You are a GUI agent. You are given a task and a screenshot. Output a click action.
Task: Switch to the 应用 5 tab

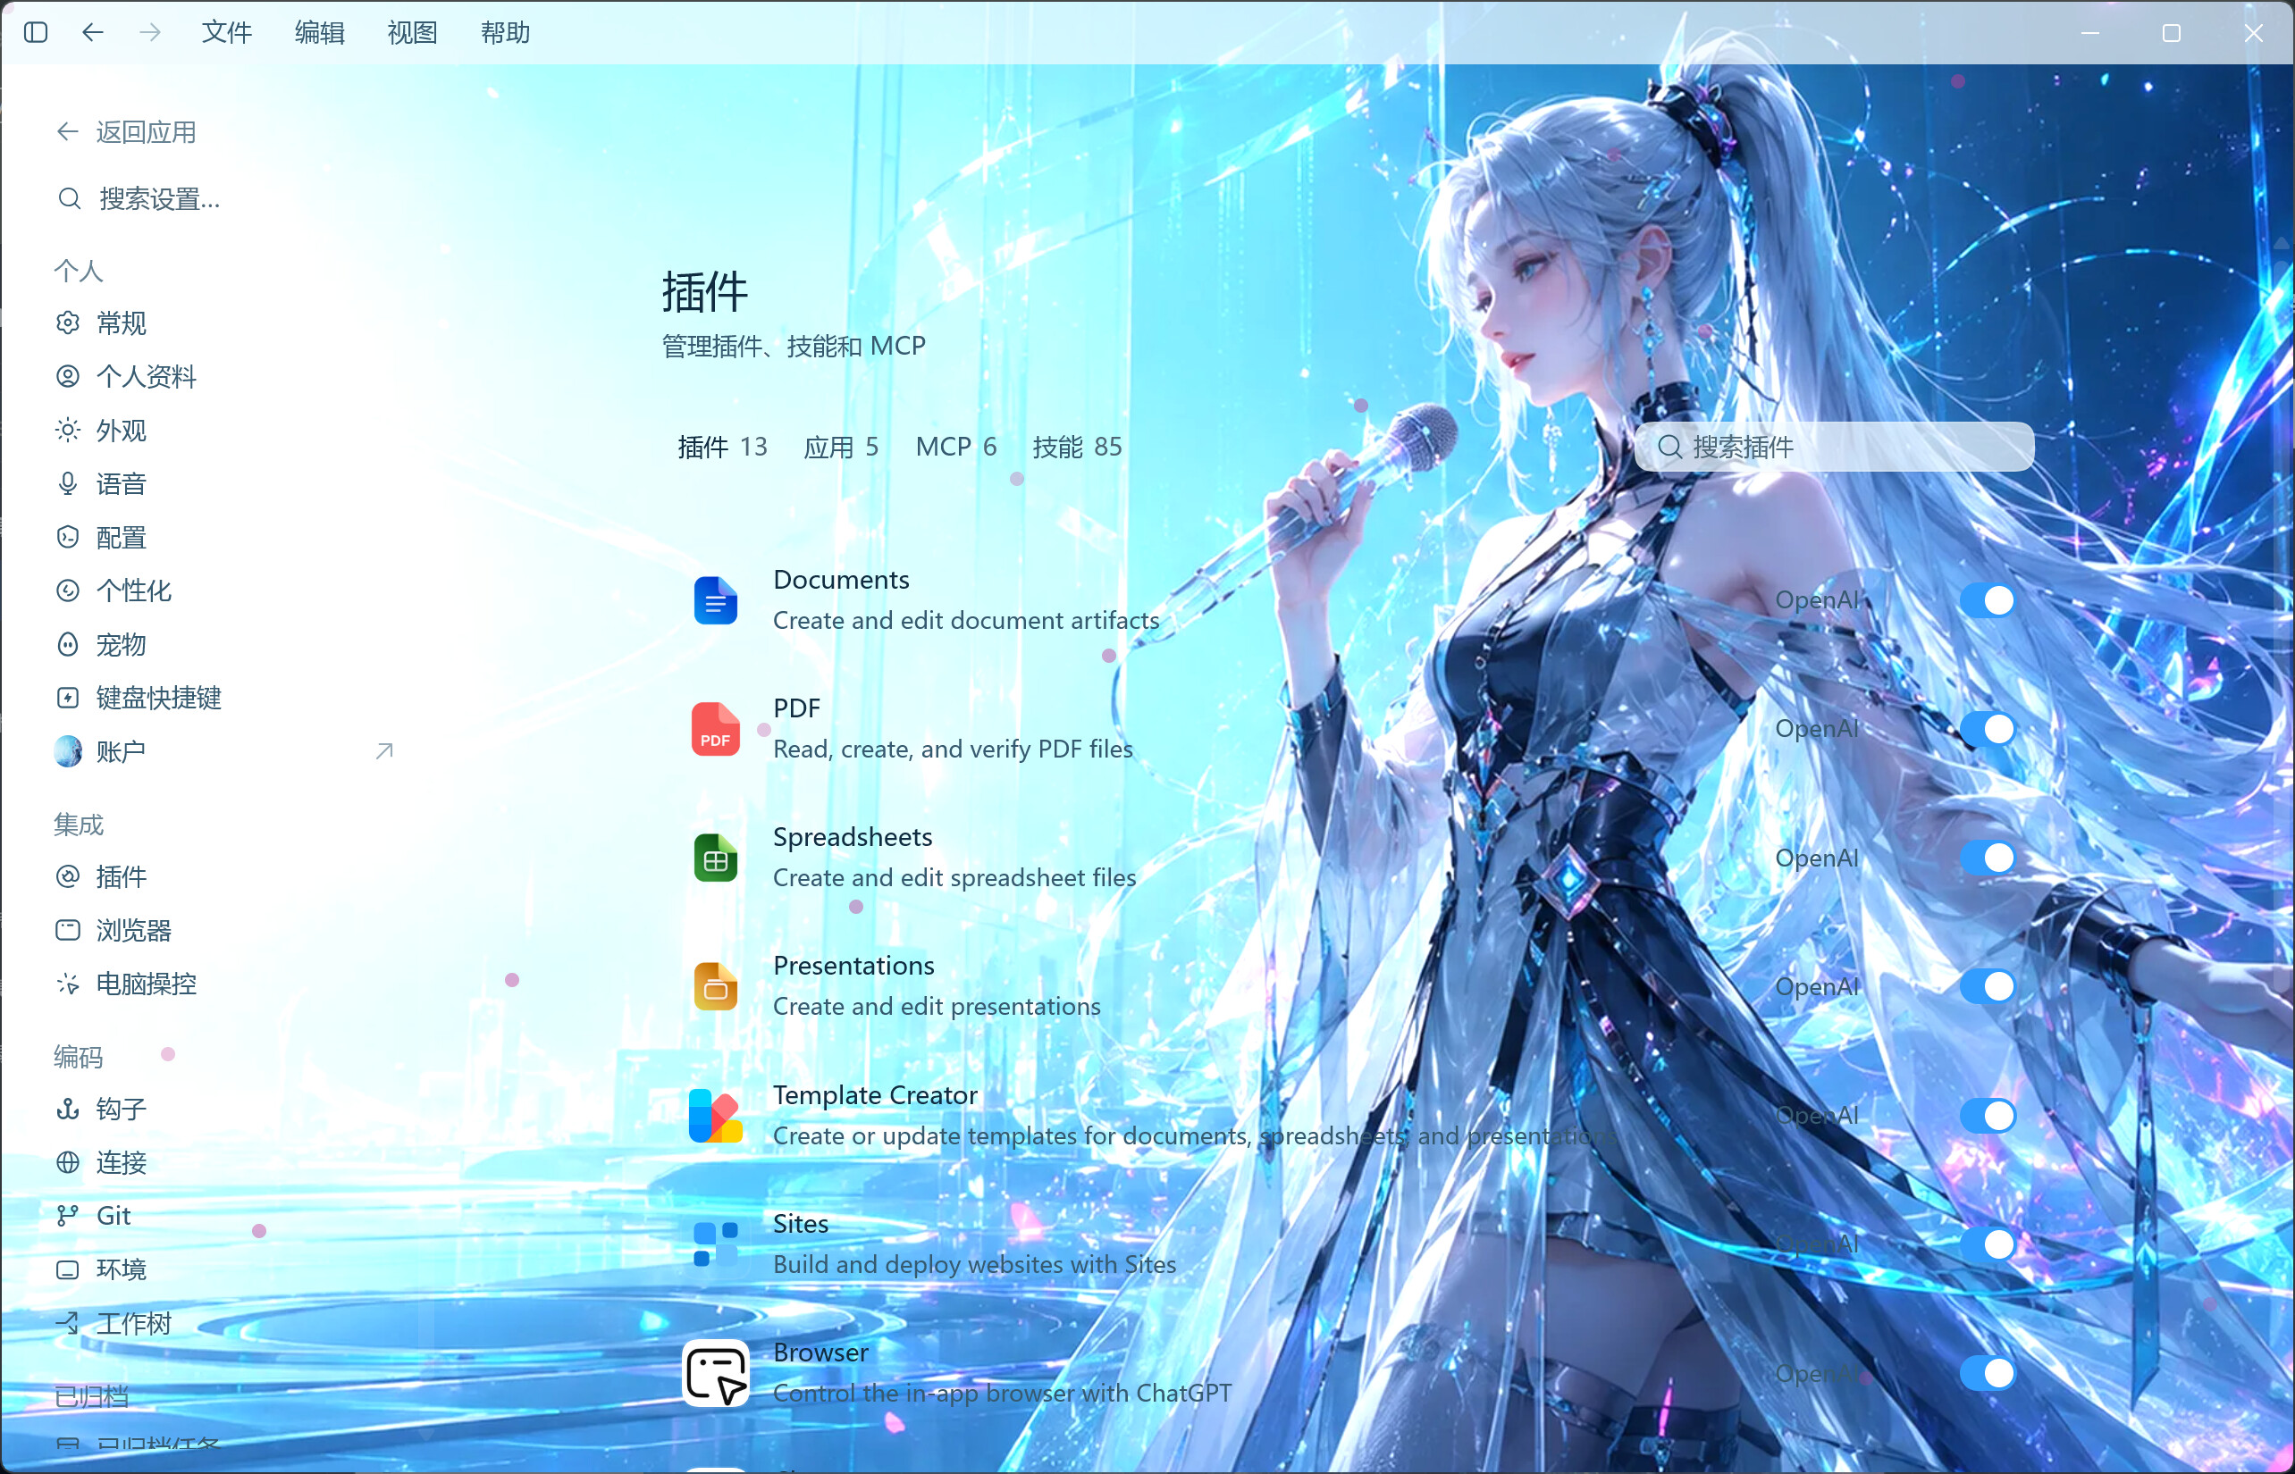click(x=842, y=447)
